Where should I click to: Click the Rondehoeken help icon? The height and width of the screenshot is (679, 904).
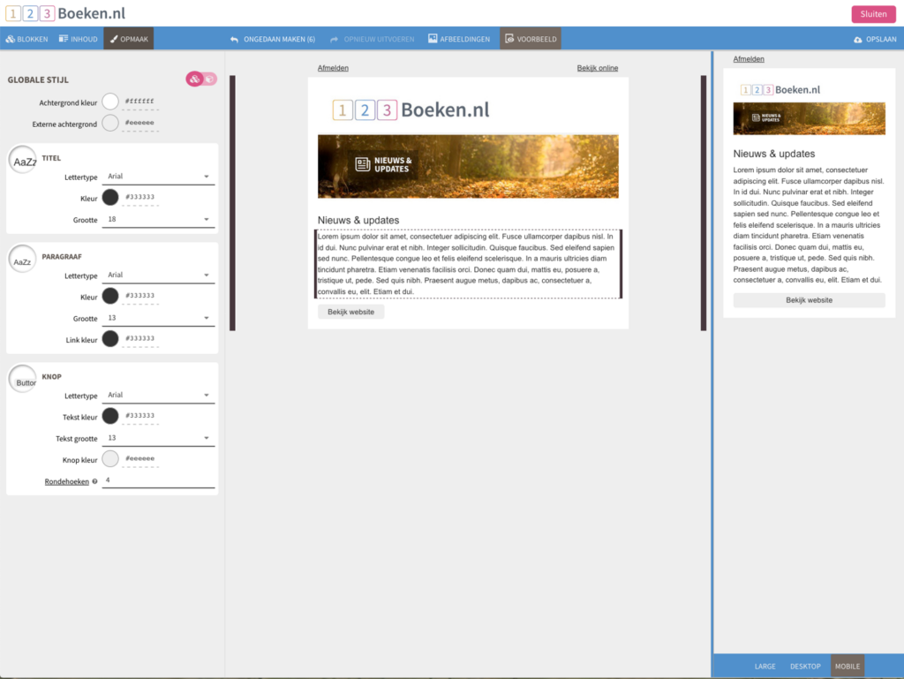[x=94, y=482]
